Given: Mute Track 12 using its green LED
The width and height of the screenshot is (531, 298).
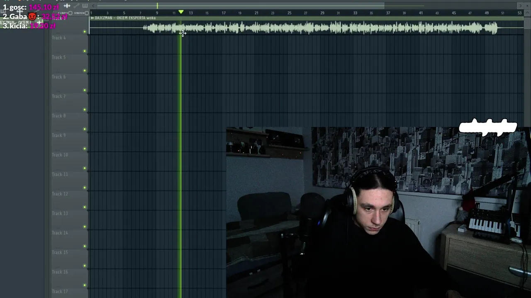Looking at the screenshot, I should (85, 207).
